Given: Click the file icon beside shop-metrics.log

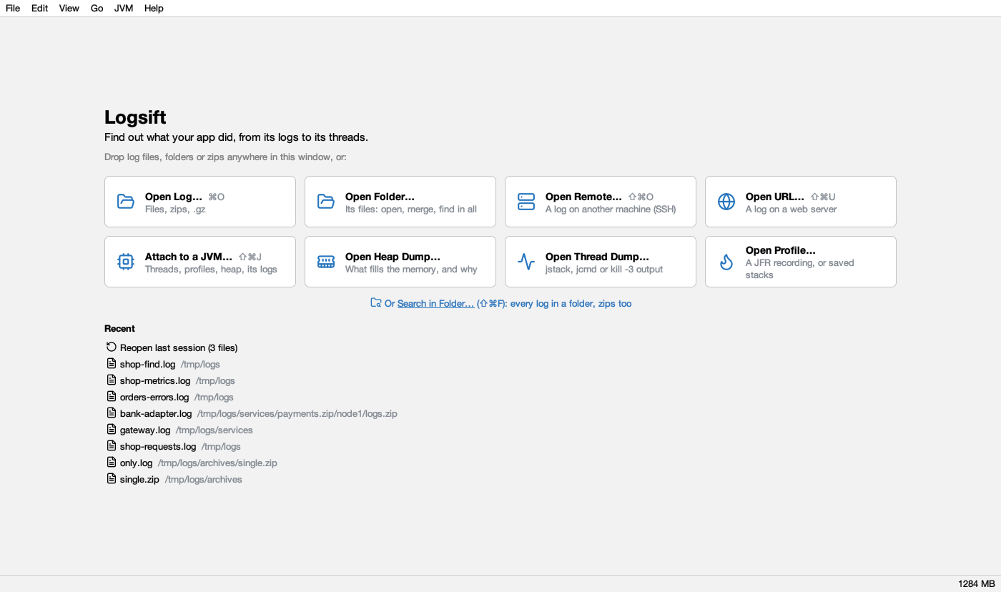Looking at the screenshot, I should [x=112, y=380].
